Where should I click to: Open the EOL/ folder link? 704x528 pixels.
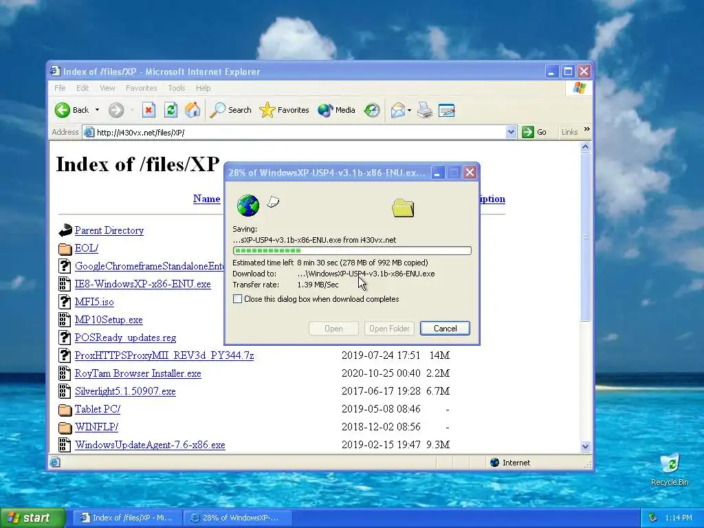[86, 248]
